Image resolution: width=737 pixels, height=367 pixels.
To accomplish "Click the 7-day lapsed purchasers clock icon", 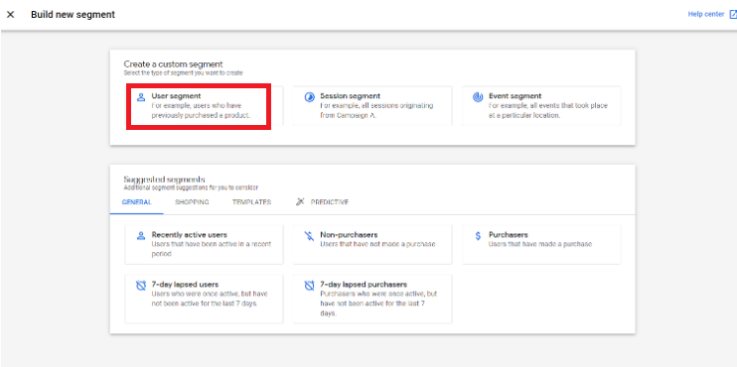I will [x=309, y=286].
